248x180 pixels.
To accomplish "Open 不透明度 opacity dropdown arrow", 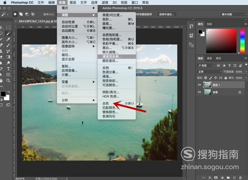I will [x=246, y=72].
